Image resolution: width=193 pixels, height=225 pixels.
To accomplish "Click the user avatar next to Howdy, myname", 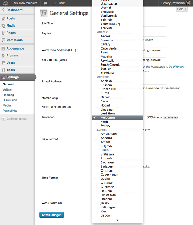I will pos(188,3).
